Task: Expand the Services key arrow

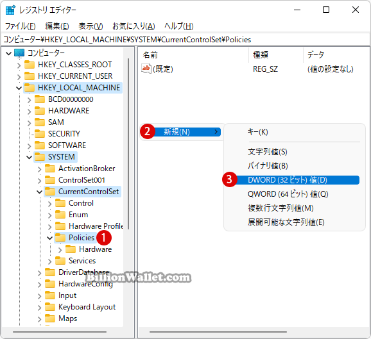Action: [x=49, y=261]
